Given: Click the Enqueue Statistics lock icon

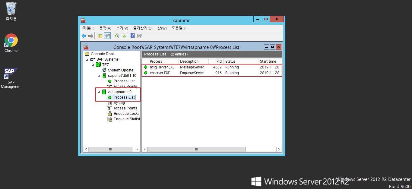Looking at the screenshot, I should point(110,119).
